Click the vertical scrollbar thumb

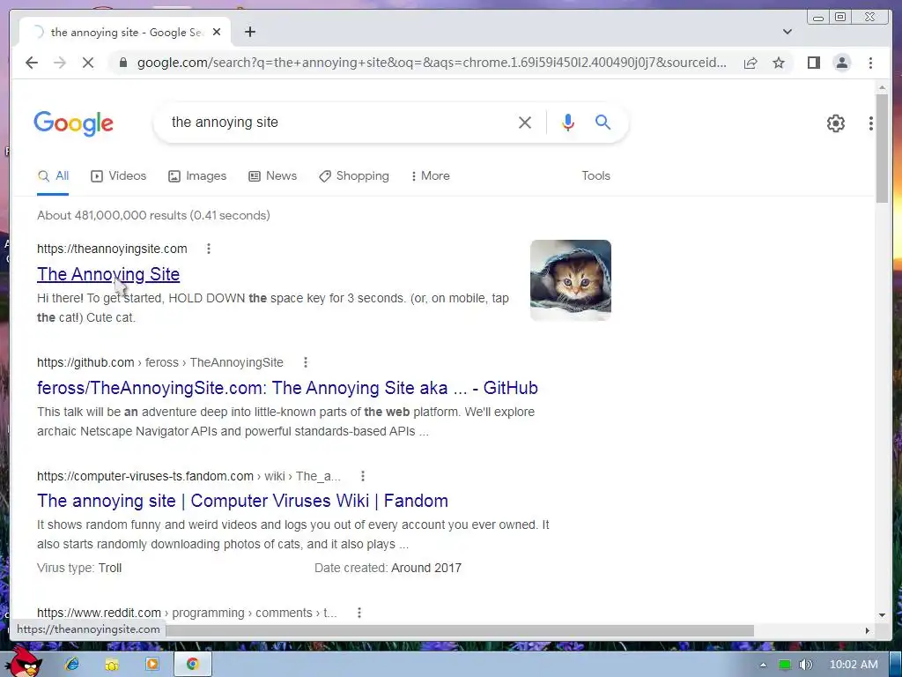(882, 148)
